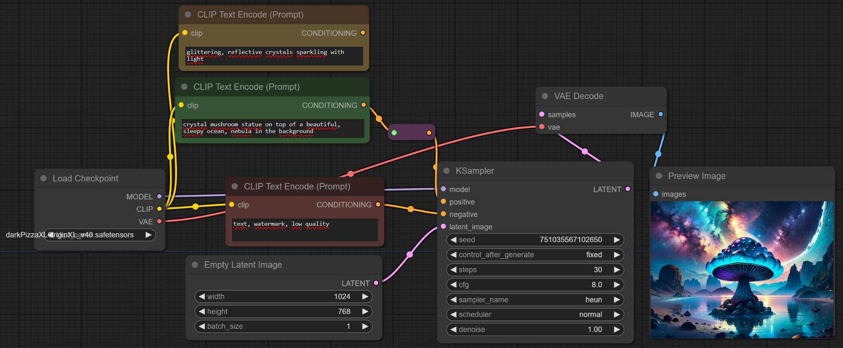Screen dimensions: 843x348
Task: Click the negative prompt text box with watermark
Action: click(x=304, y=230)
